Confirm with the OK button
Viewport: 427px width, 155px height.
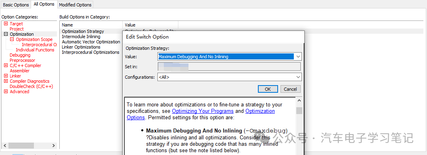click(x=268, y=89)
